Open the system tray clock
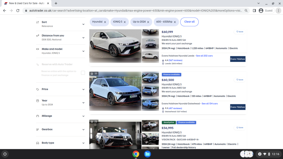The width and height of the screenshot is (283, 159). 276,154
